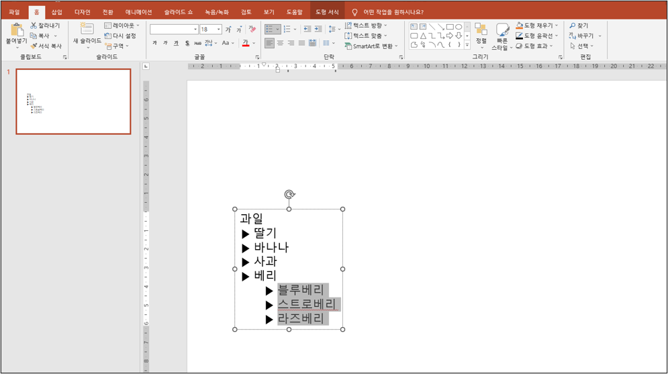668x374 pixels.
Task: Switch to the 디자인 design tab
Action: (x=82, y=12)
